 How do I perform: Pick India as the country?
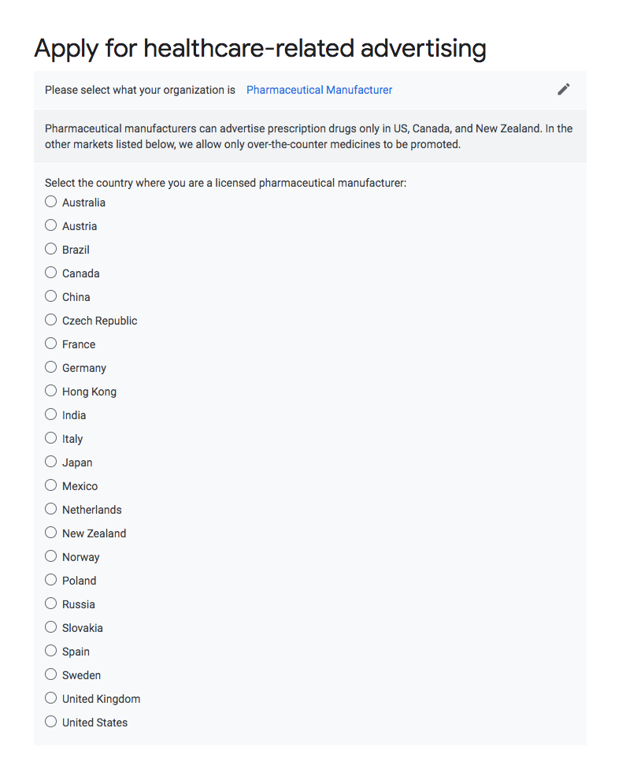(51, 414)
